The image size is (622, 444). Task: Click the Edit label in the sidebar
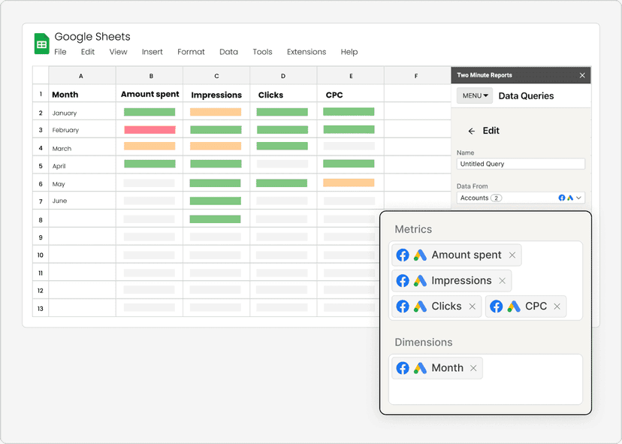click(x=491, y=131)
